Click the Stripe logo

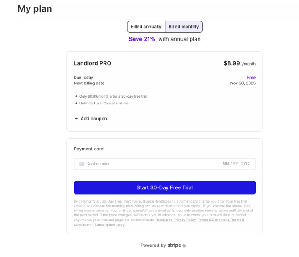[174, 245]
